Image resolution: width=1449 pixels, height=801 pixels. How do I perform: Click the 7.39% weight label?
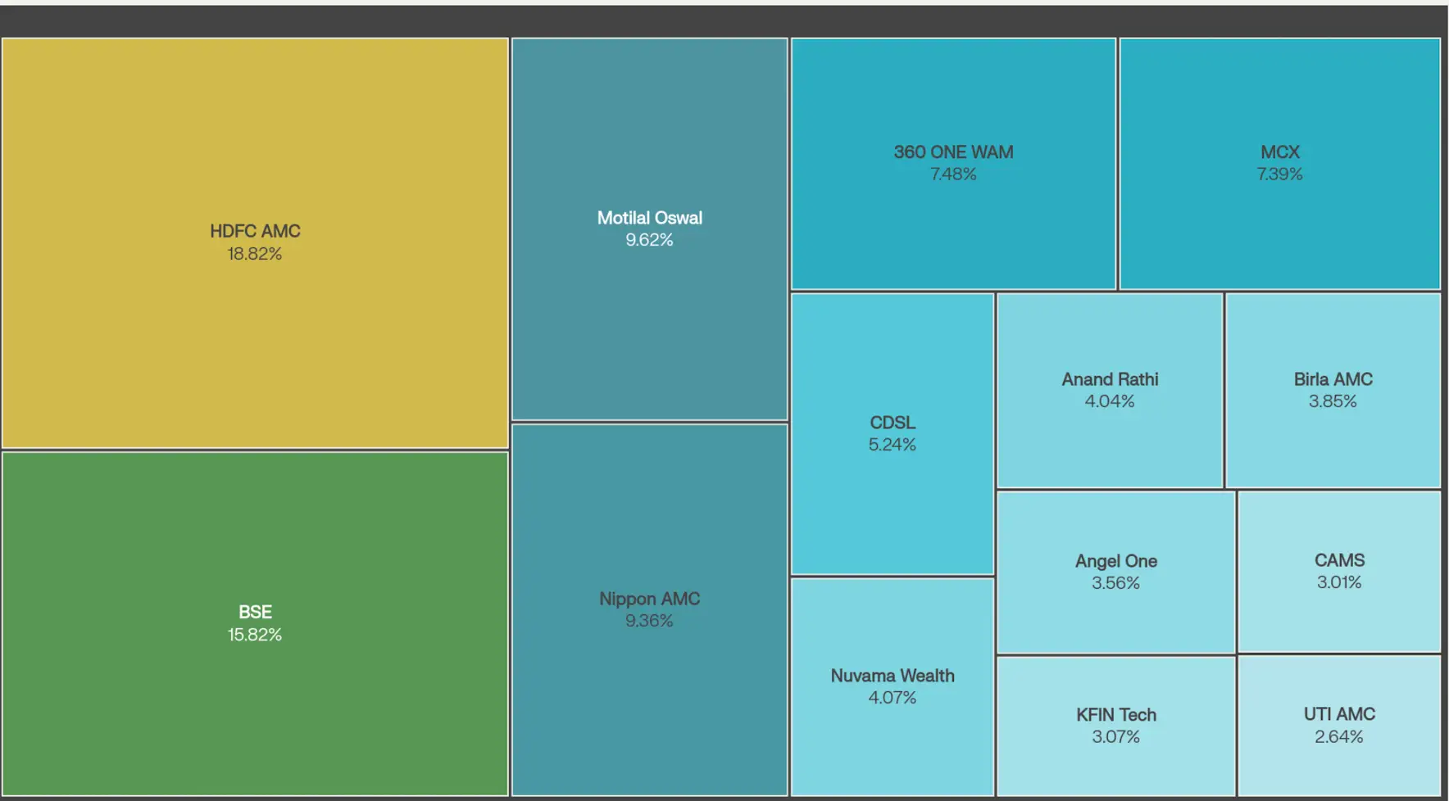pyautogui.click(x=1279, y=174)
